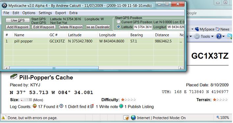Click the Mysticache app icon in title bar
Image resolution: width=233 pixels, height=123 pixels.
tap(5, 6)
